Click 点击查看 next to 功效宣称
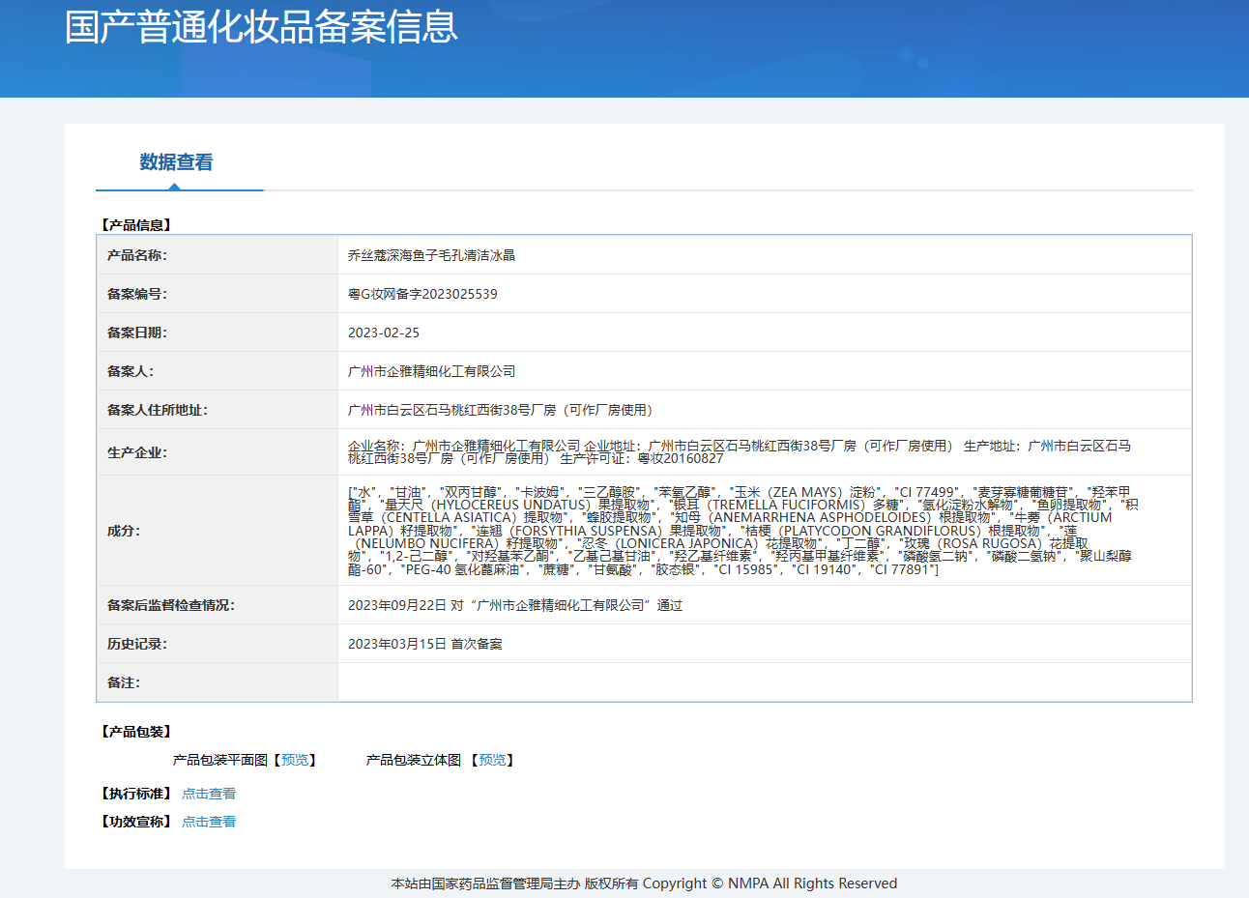 (209, 822)
